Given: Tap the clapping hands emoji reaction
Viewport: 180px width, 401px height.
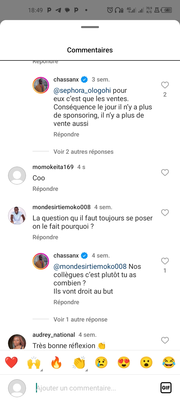Looking at the screenshot, I should point(79,363).
